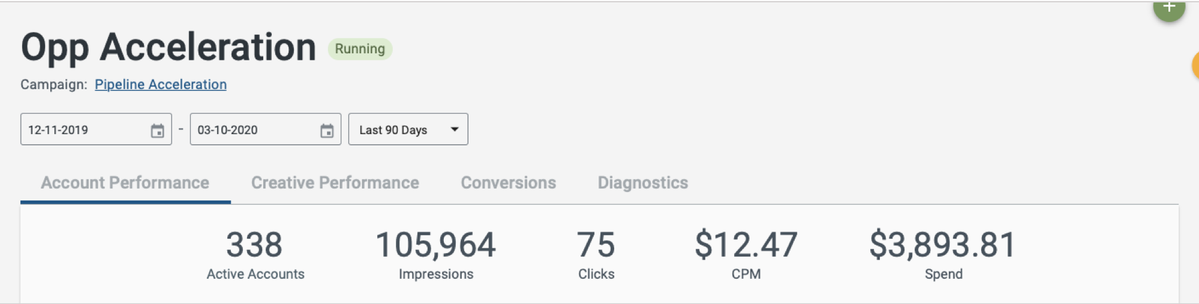The width and height of the screenshot is (1199, 304).
Task: Go to the Diagnostics tab
Action: tap(642, 183)
